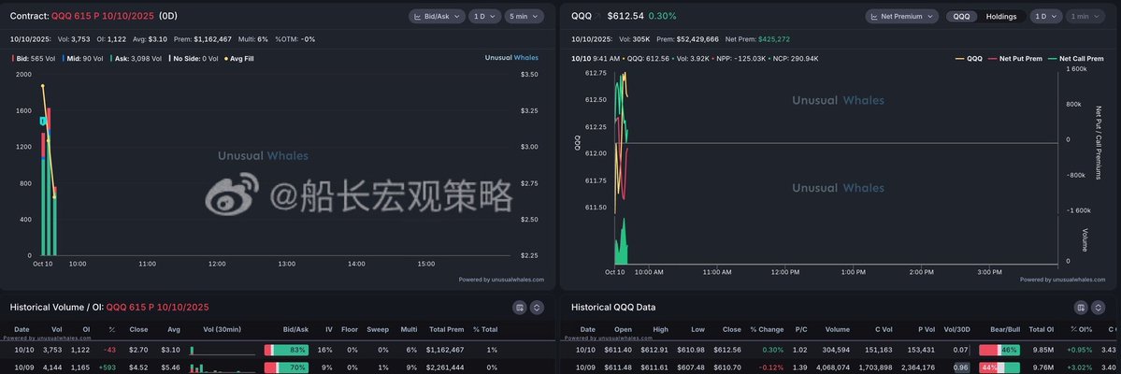Viewport: 1121px width, 374px height.
Task: Open the 1 min interval dropdown
Action: 1085,16
